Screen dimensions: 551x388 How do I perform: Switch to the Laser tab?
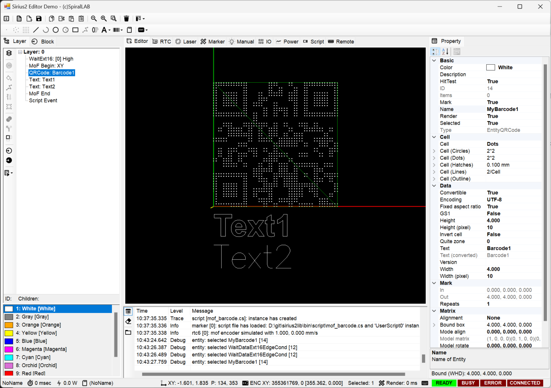coord(186,42)
